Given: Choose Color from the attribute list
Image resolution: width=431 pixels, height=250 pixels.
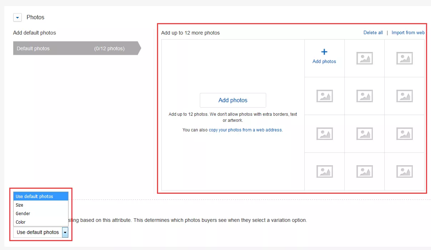Looking at the screenshot, I should pyautogui.click(x=21, y=222).
